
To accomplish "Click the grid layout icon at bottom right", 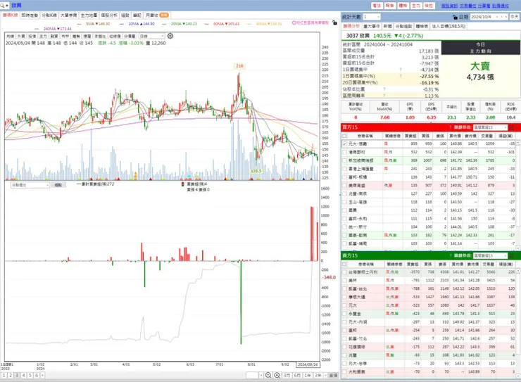I will coord(333,376).
